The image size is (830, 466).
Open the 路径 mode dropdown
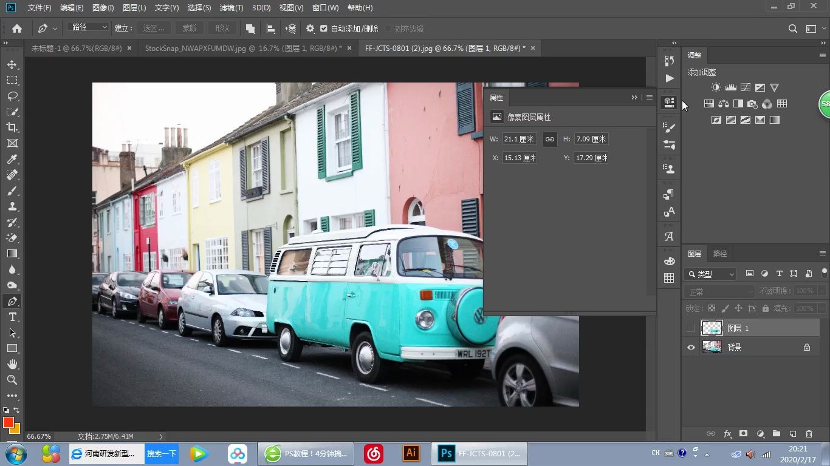pos(88,27)
